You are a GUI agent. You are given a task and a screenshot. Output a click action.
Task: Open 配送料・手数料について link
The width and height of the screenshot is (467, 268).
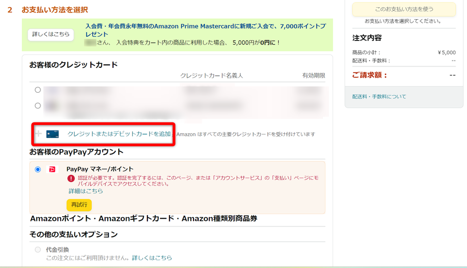pos(379,96)
